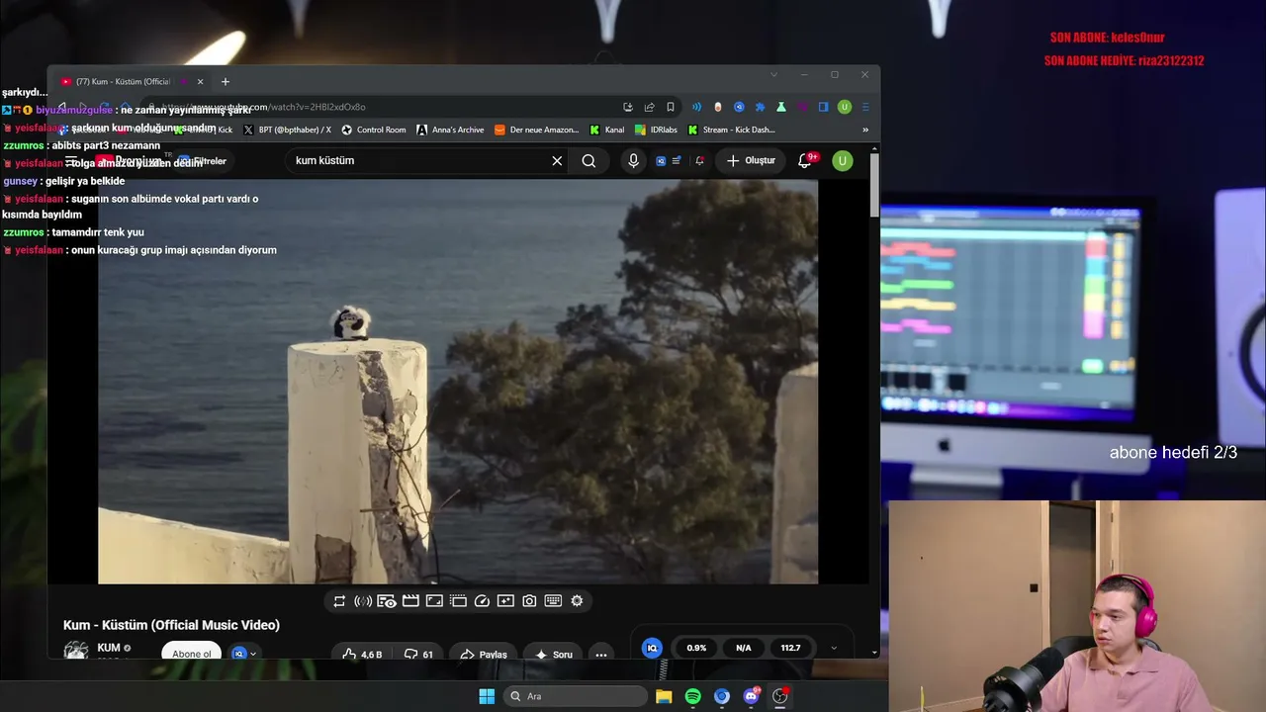Open enhancer settings gear icon
1266x712 pixels.
pyautogui.click(x=577, y=601)
